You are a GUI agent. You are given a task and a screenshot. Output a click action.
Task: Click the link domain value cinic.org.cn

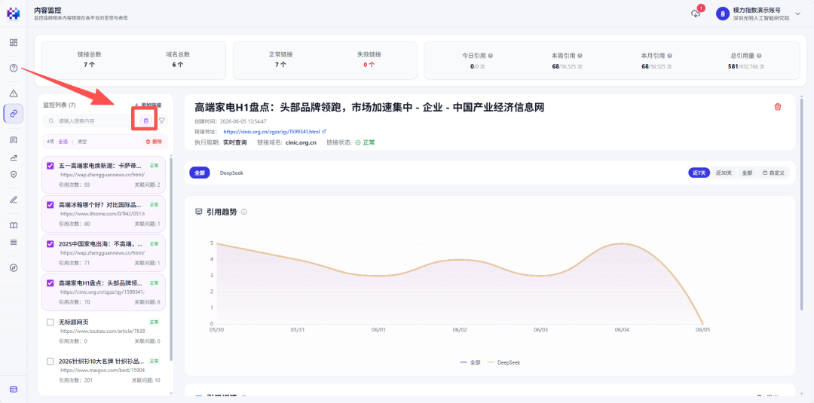pos(301,142)
